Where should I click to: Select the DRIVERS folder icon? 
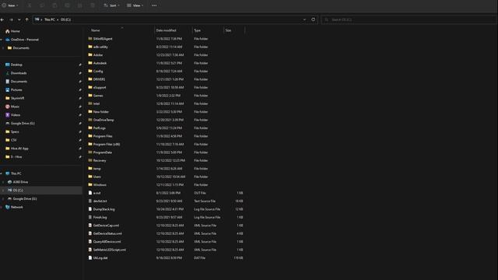click(x=90, y=79)
